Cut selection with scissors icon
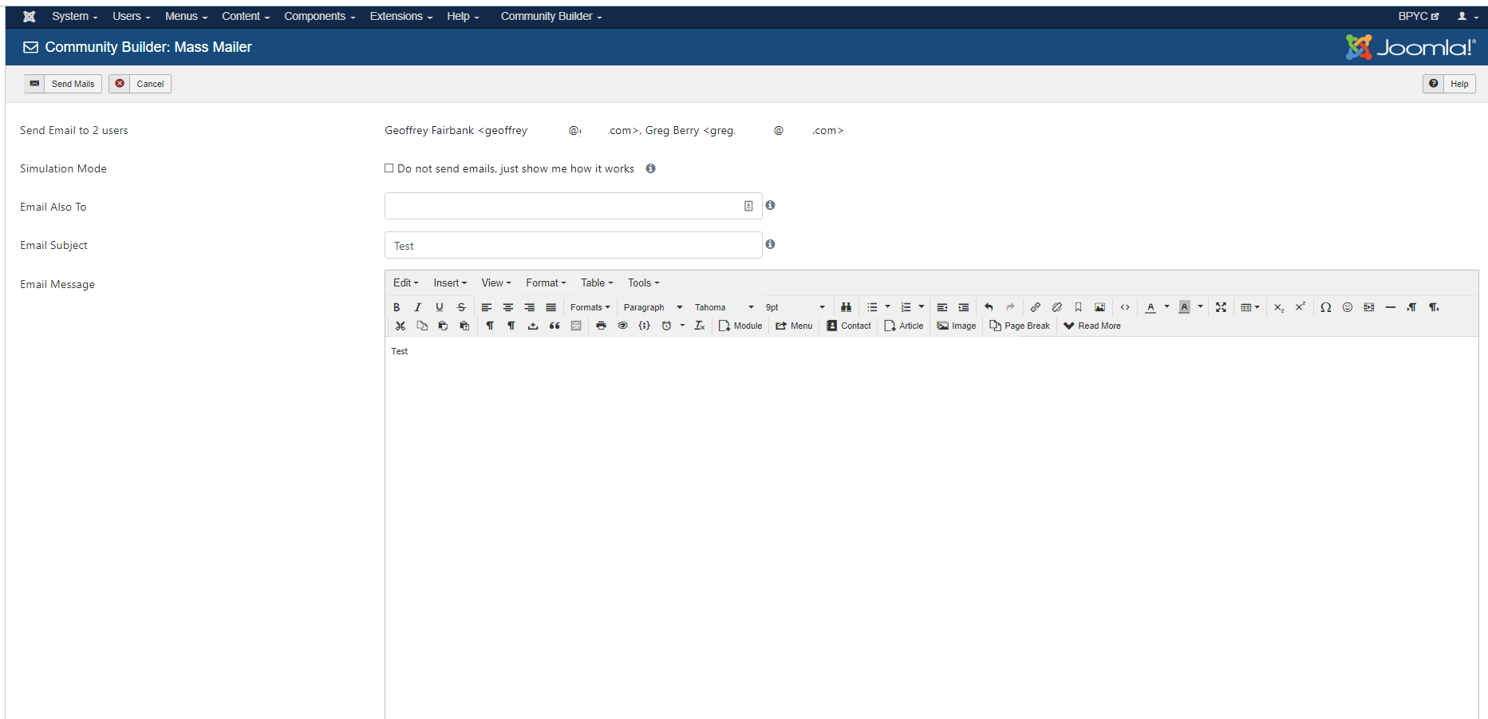This screenshot has width=1488, height=719. (x=401, y=326)
